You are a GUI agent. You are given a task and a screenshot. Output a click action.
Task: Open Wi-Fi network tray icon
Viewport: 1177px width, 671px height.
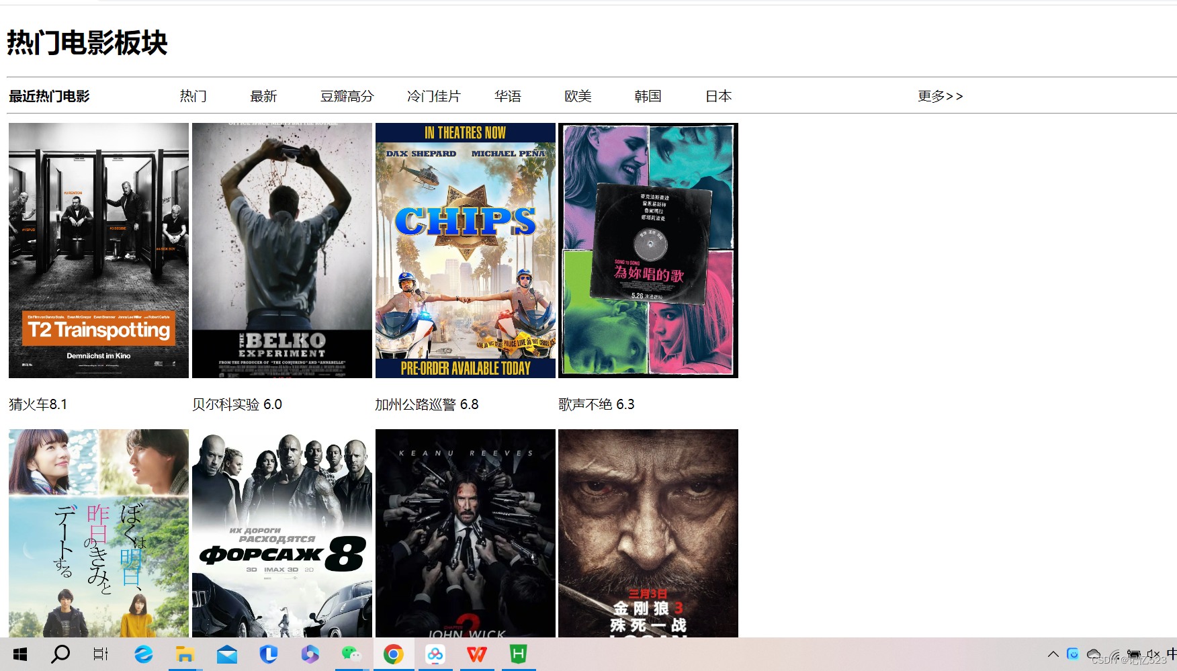pyautogui.click(x=1115, y=655)
